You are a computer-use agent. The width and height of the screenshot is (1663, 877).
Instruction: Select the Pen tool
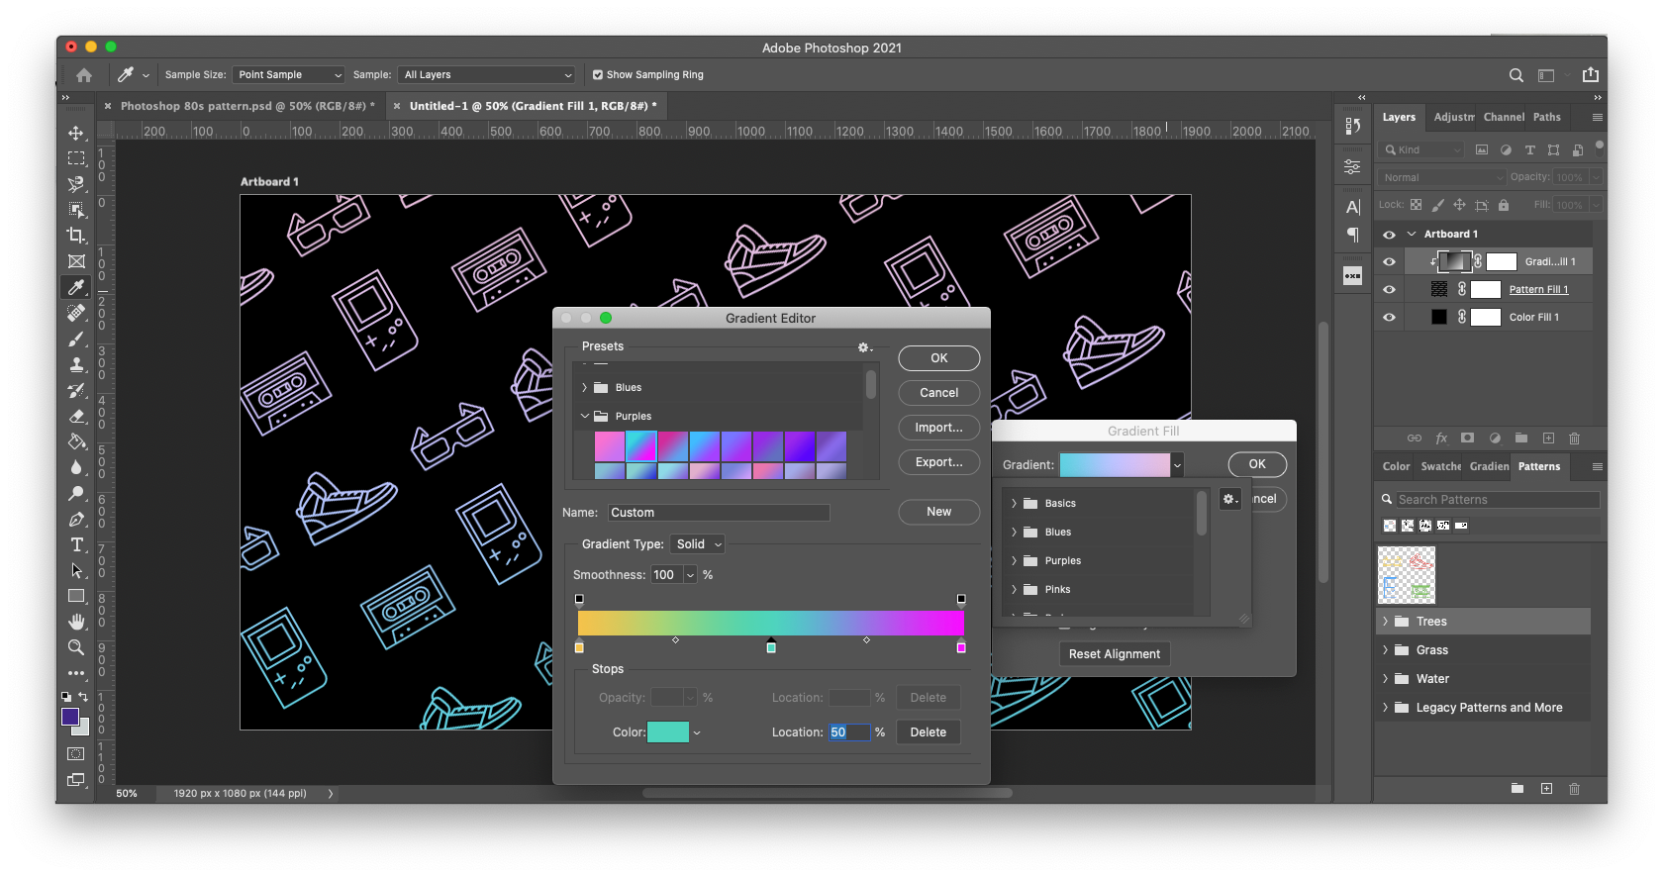pos(76,519)
